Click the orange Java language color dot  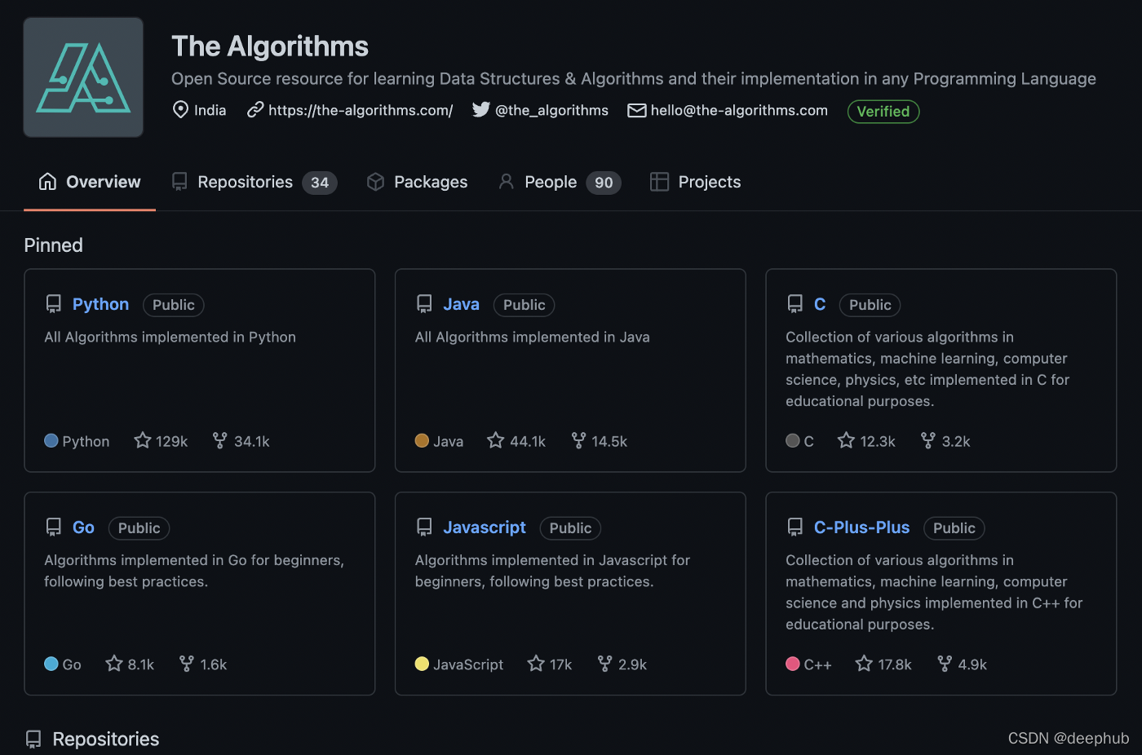422,440
